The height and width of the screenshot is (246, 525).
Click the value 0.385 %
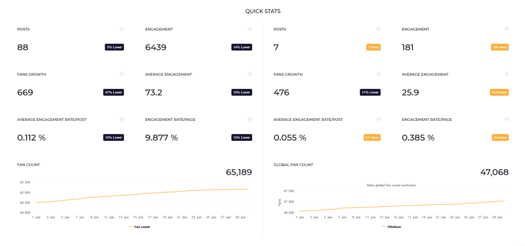(418, 138)
